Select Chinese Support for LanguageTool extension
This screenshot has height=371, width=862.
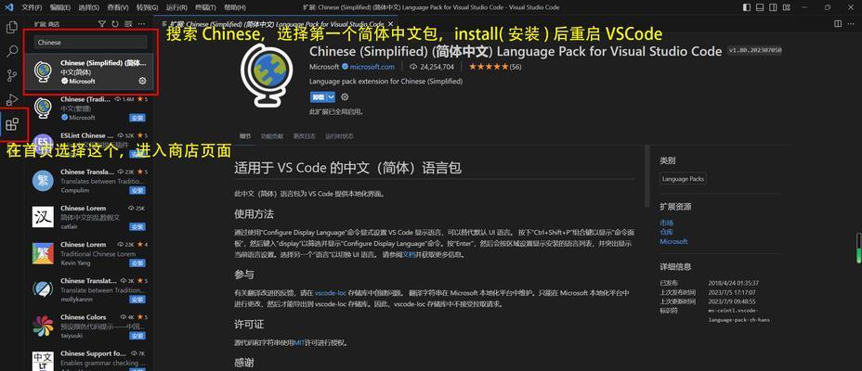coord(88,360)
